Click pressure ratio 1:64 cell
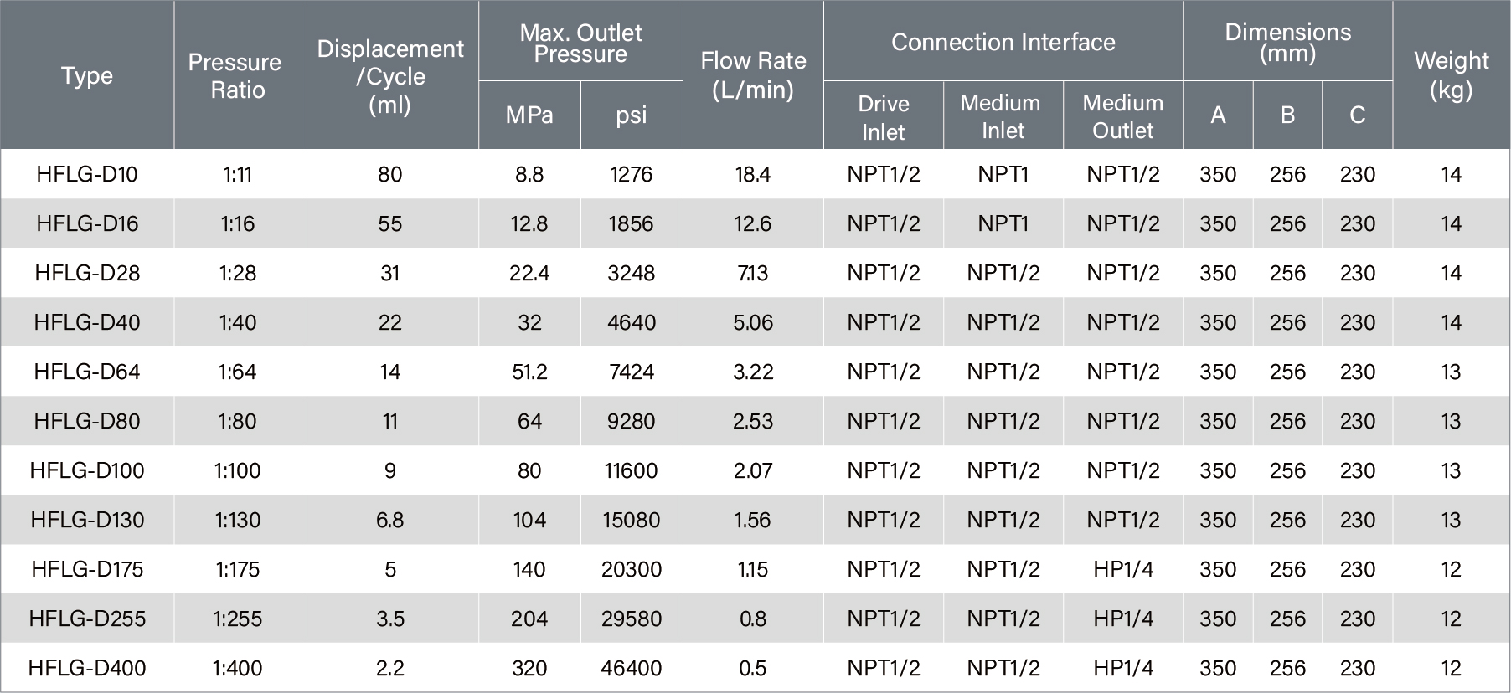The height and width of the screenshot is (693, 1511). pyautogui.click(x=237, y=372)
